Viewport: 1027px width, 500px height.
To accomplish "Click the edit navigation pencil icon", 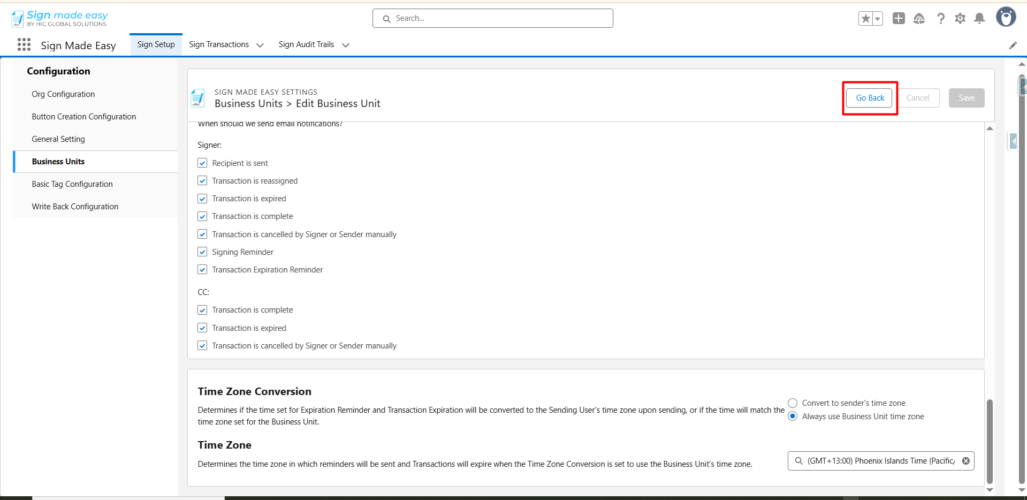I will (x=1013, y=46).
